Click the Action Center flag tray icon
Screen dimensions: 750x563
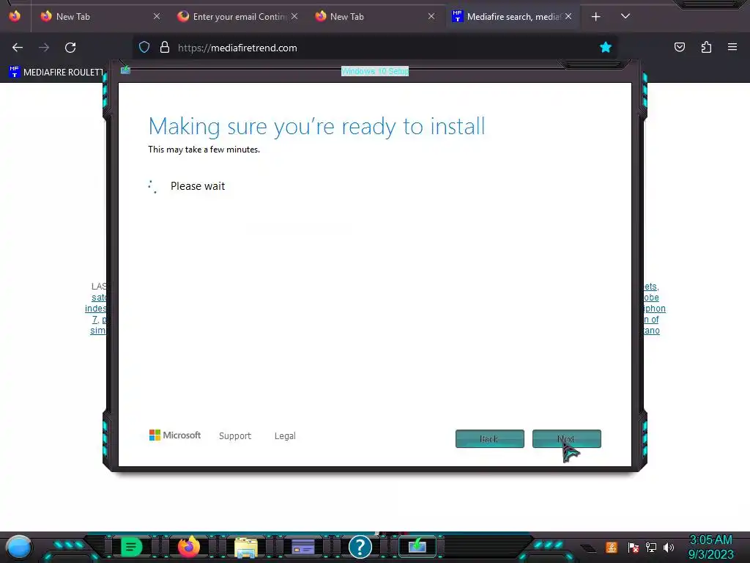pos(634,547)
